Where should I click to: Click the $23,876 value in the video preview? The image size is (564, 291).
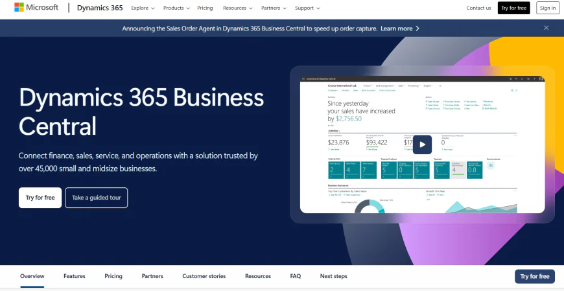click(338, 142)
